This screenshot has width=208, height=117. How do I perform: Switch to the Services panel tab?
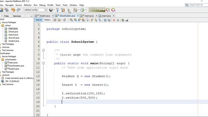click(x=17, y=16)
